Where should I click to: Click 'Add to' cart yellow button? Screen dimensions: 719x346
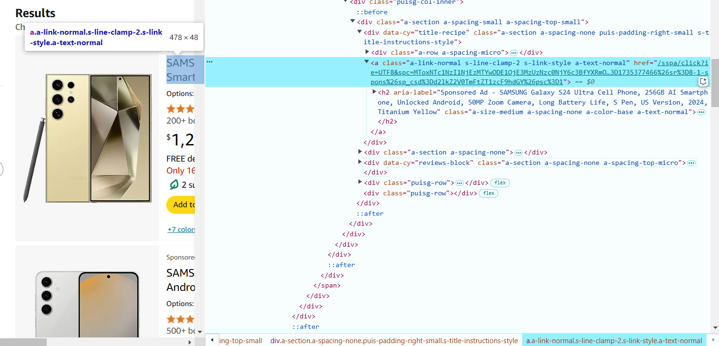tap(181, 204)
